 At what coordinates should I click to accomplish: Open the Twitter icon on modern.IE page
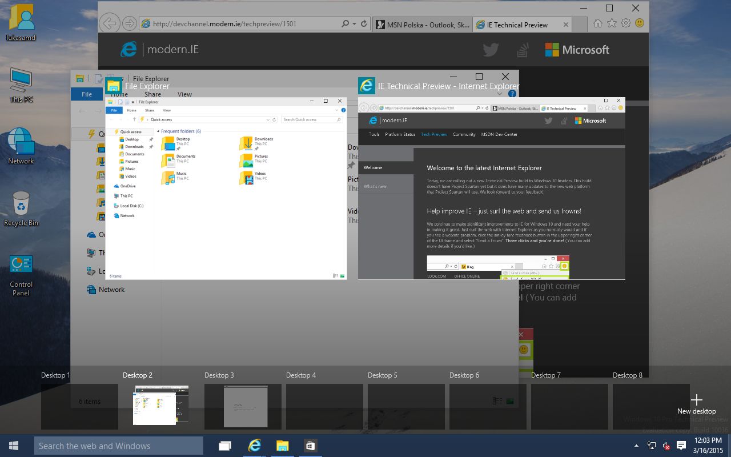click(x=491, y=50)
